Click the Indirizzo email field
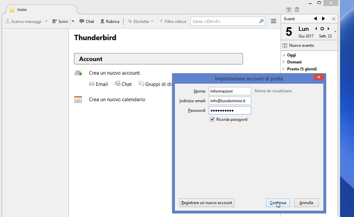 pos(230,101)
